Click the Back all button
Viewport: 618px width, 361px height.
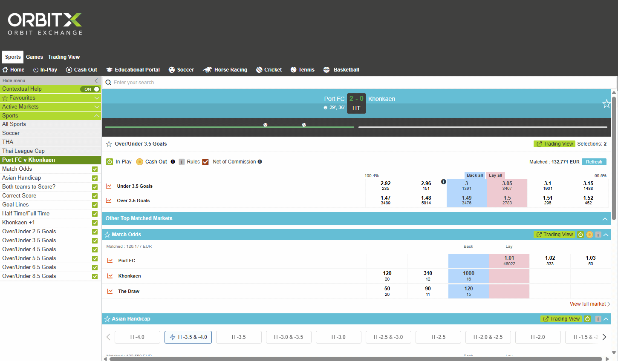(475, 175)
